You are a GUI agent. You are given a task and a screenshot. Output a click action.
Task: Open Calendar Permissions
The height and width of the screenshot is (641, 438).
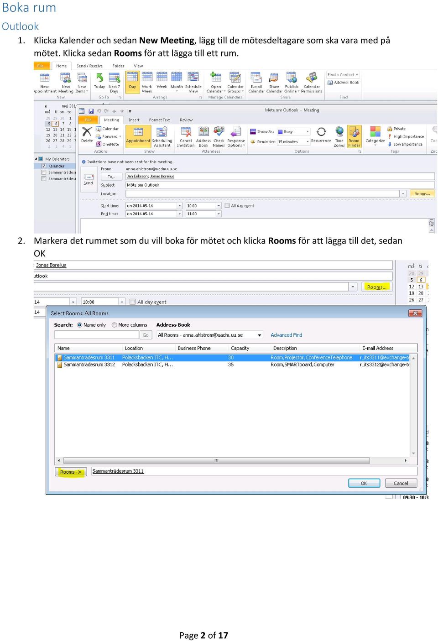[312, 83]
